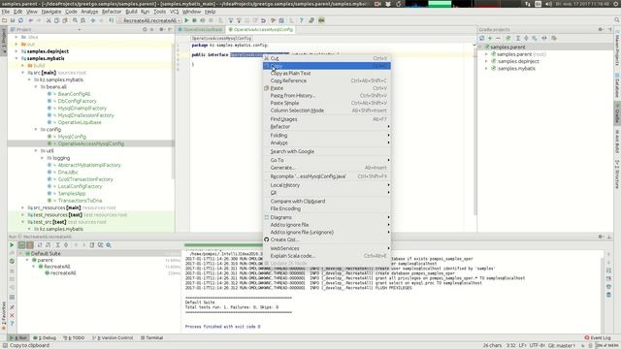
Task: Collapse the samples.mybatis module in project tree
Action: [16, 58]
